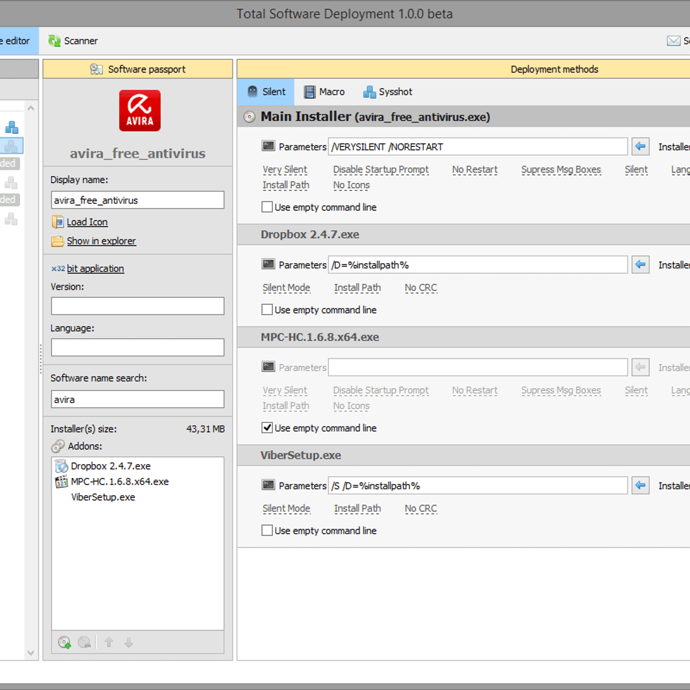Image resolution: width=690 pixels, height=690 pixels.
Task: Click the Dropbox Parameters field
Action: [x=478, y=265]
